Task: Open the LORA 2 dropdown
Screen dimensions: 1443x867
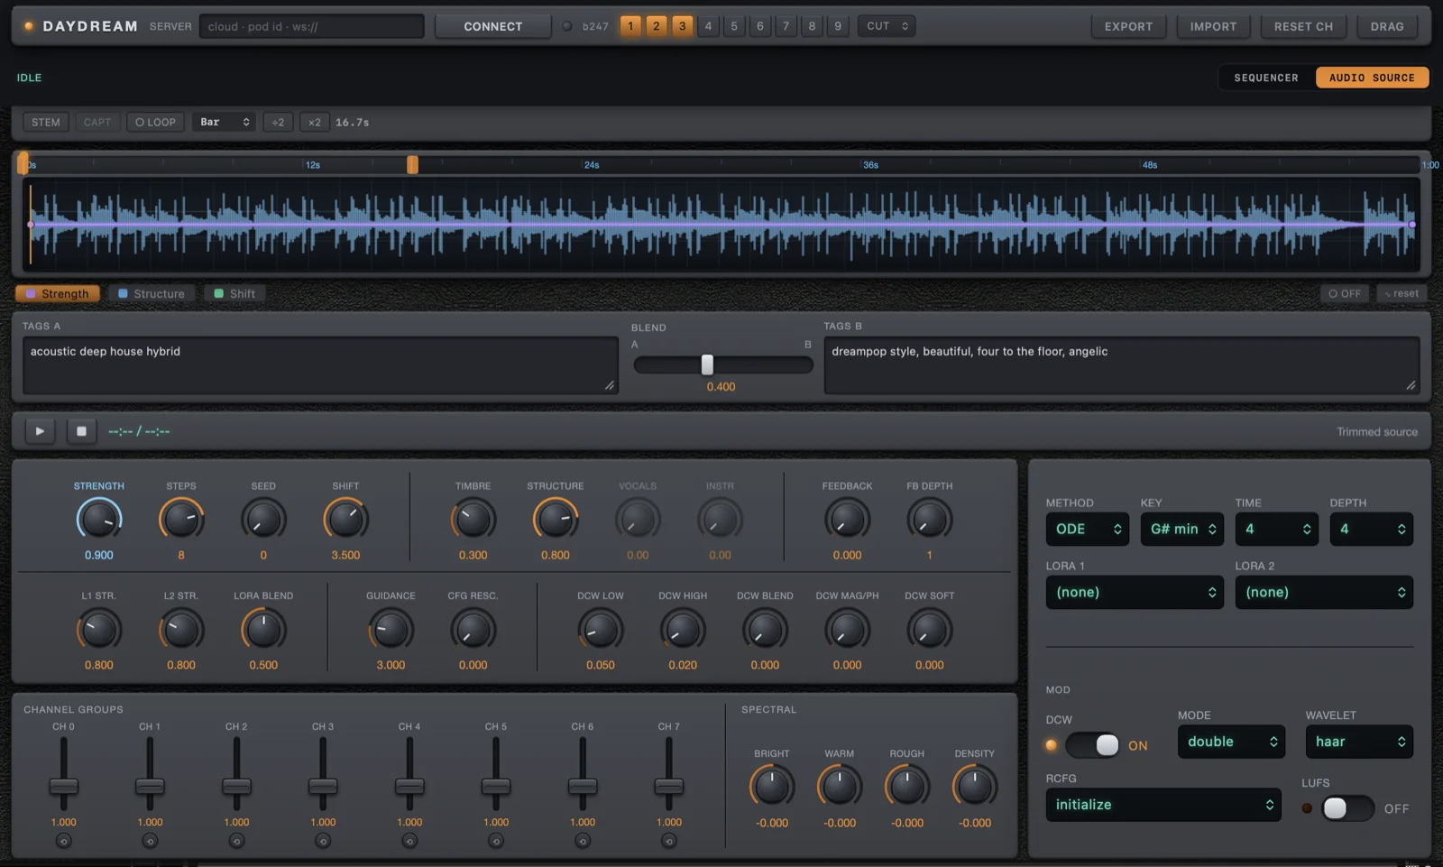Action: click(1324, 592)
